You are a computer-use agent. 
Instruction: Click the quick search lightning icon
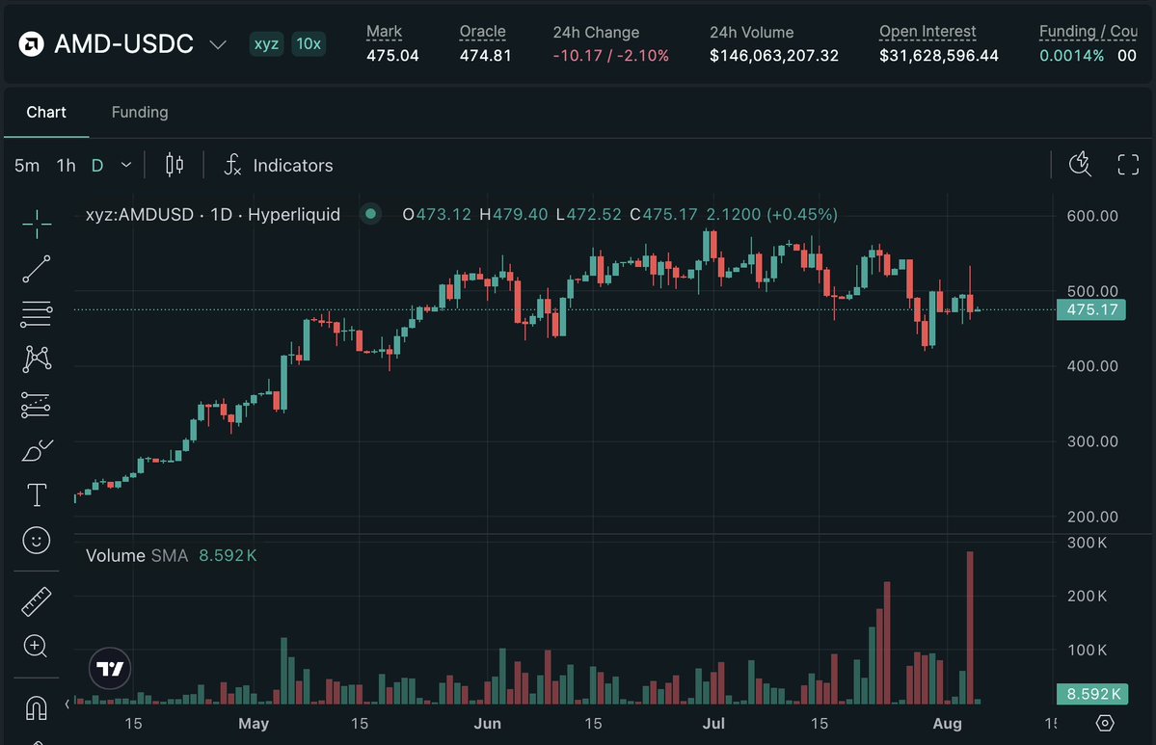pos(1080,164)
